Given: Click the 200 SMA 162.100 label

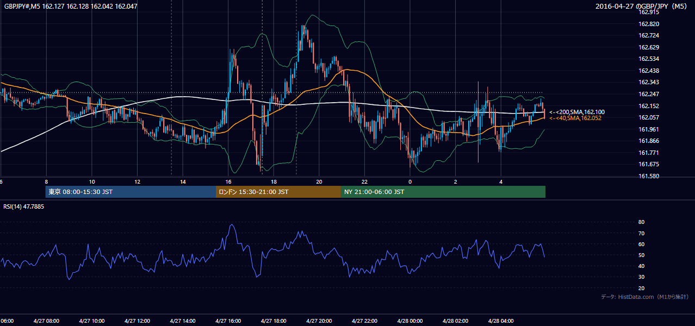Looking at the screenshot, I should 576,112.
